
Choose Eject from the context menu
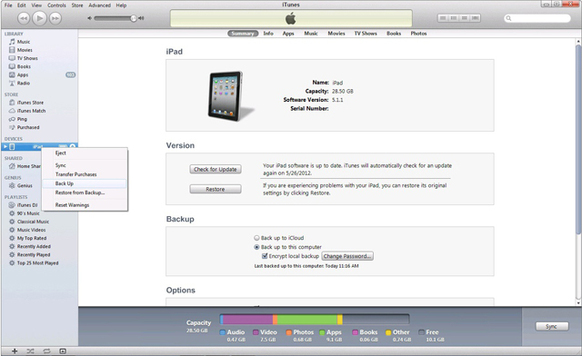[85, 153]
